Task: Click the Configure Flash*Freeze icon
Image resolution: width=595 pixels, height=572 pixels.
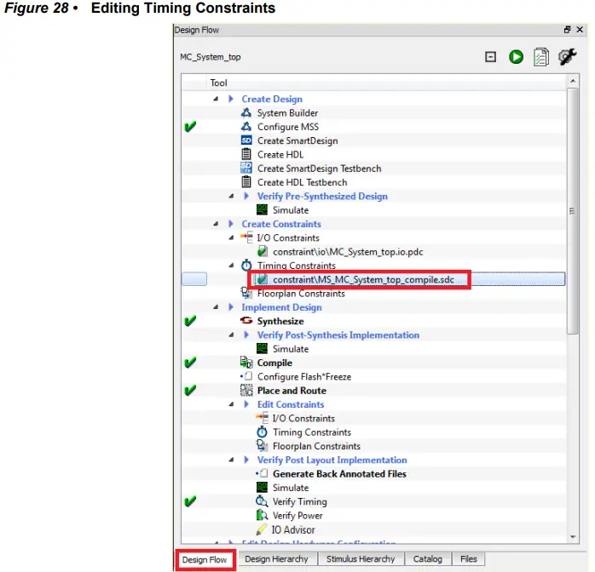Action: point(246,376)
